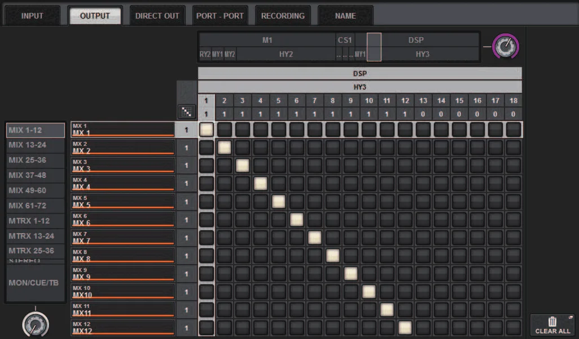The image size is (579, 339).
Task: Click the CLEAR ALL trash button
Action: (552, 325)
